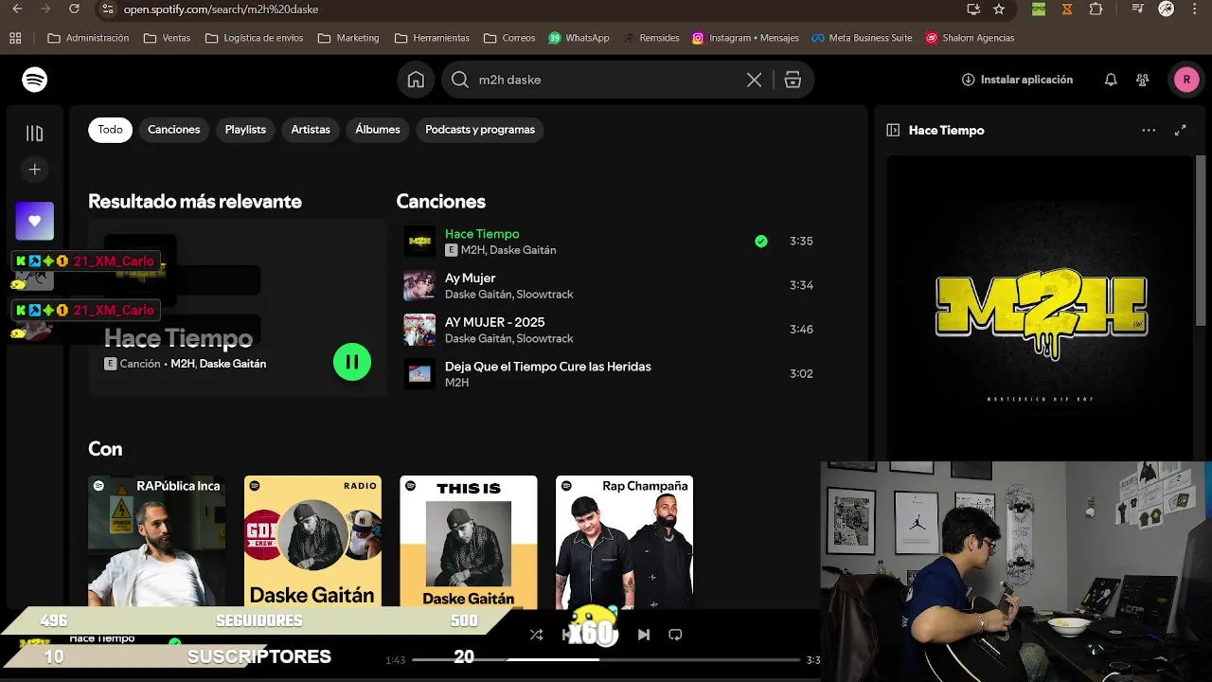Open the profile avatar R
1212x682 pixels.
[x=1186, y=80]
